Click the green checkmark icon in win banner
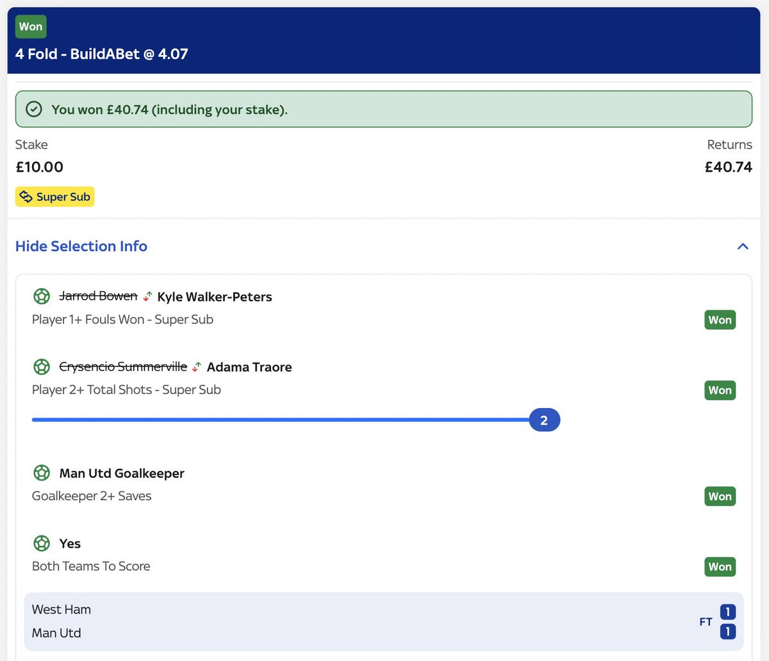This screenshot has width=769, height=661. pyautogui.click(x=34, y=110)
